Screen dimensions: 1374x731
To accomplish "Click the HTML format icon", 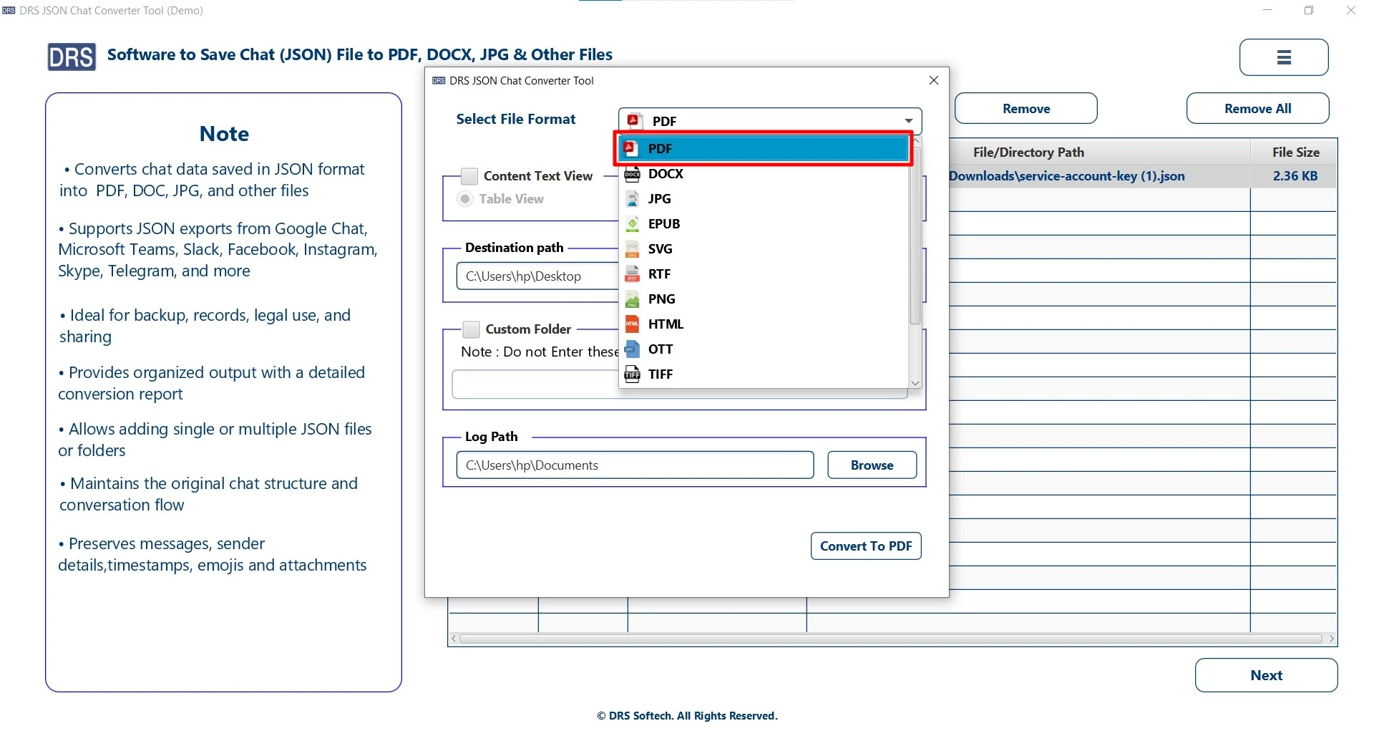I will coord(633,324).
